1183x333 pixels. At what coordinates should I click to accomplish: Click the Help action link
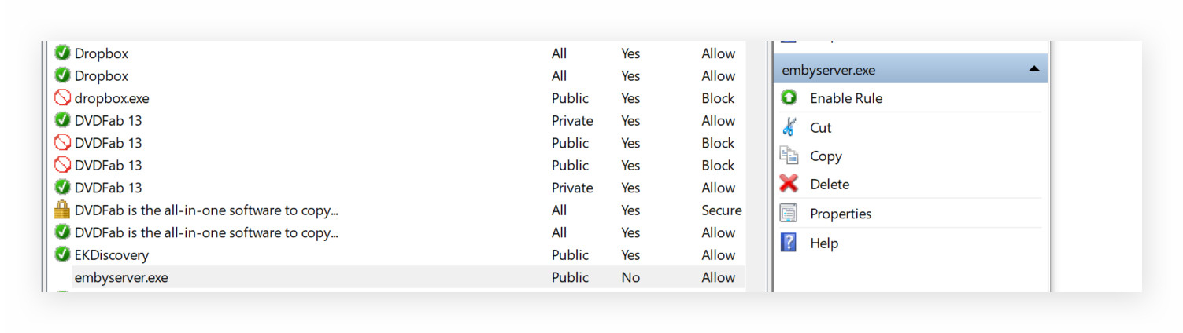point(824,243)
